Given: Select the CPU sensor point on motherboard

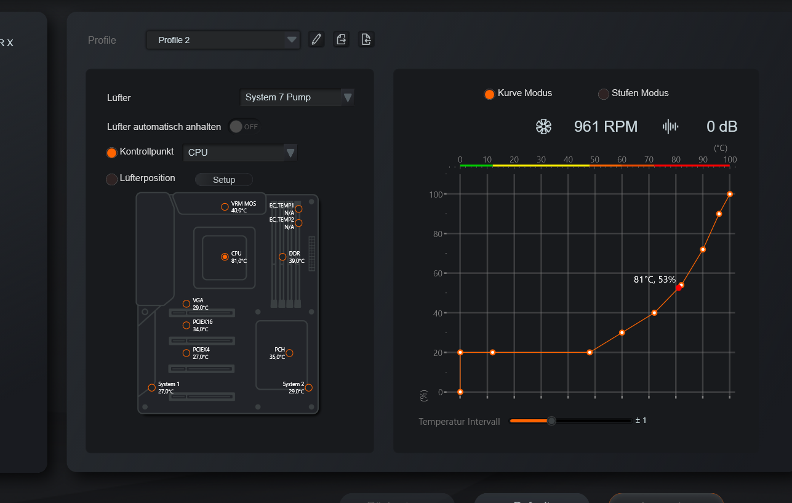Looking at the screenshot, I should coord(225,257).
